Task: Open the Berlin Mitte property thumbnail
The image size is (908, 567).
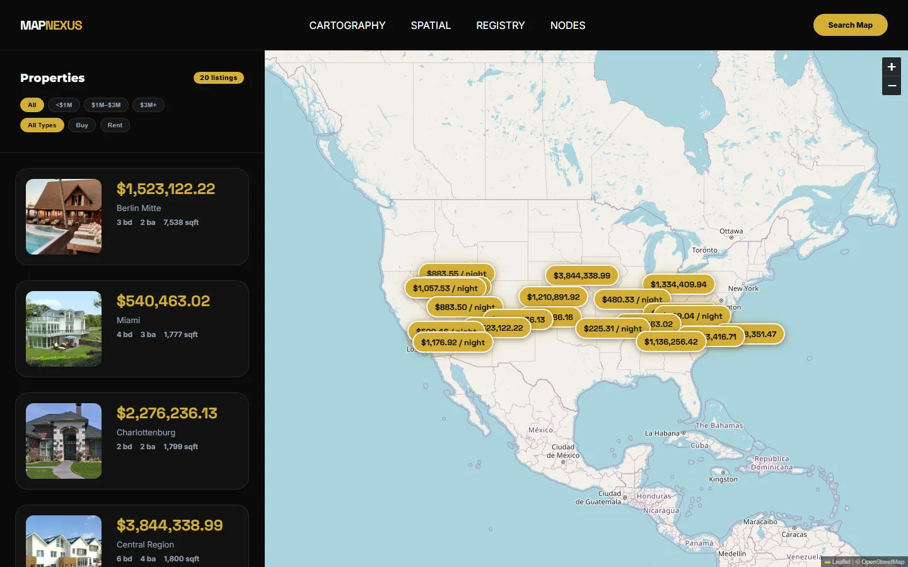Action: (x=64, y=217)
